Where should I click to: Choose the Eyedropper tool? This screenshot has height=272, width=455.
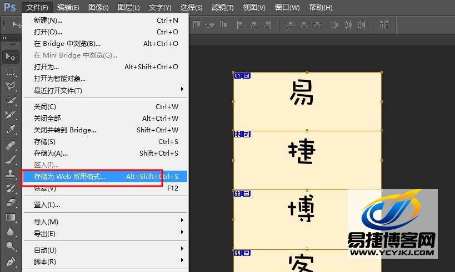click(10, 130)
